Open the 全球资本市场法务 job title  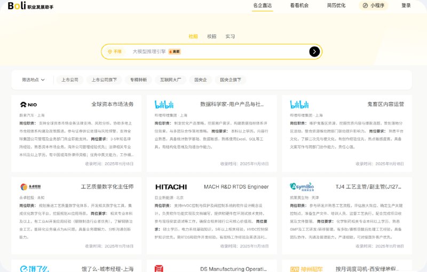tap(113, 104)
